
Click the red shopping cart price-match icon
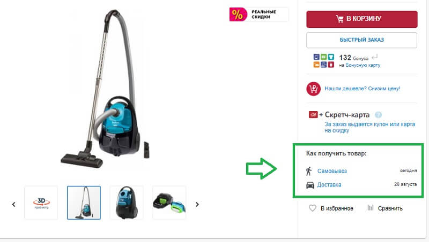coord(313,89)
